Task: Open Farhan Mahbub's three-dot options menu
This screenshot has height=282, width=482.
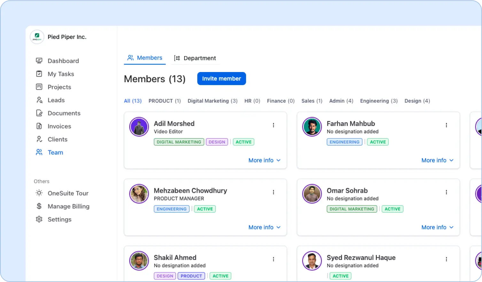Action: click(446, 125)
